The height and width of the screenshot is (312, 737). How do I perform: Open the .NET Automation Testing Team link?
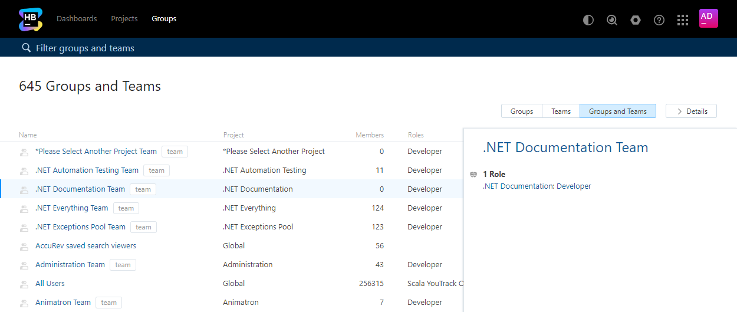click(x=87, y=170)
